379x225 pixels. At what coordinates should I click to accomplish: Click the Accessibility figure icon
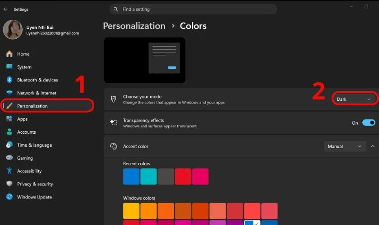point(9,171)
